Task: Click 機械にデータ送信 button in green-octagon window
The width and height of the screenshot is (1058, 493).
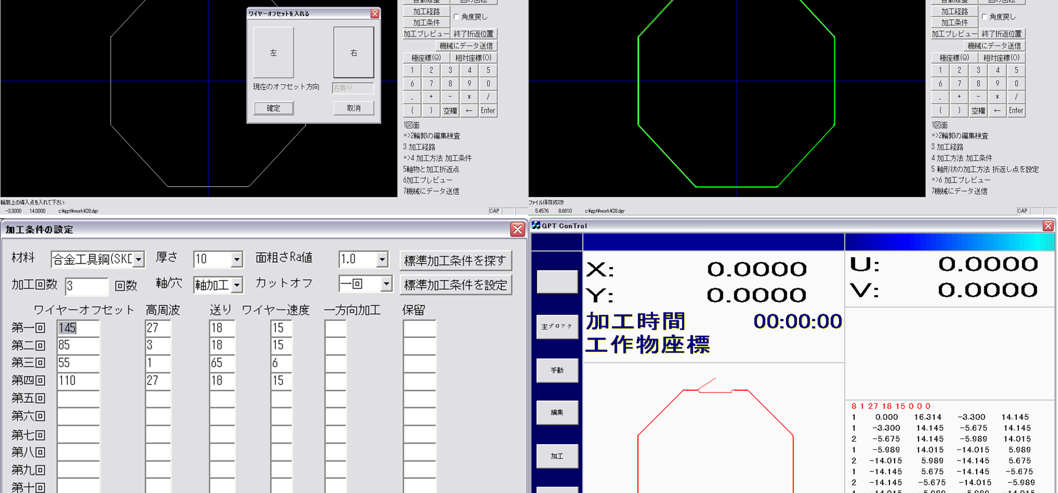Action: click(994, 46)
